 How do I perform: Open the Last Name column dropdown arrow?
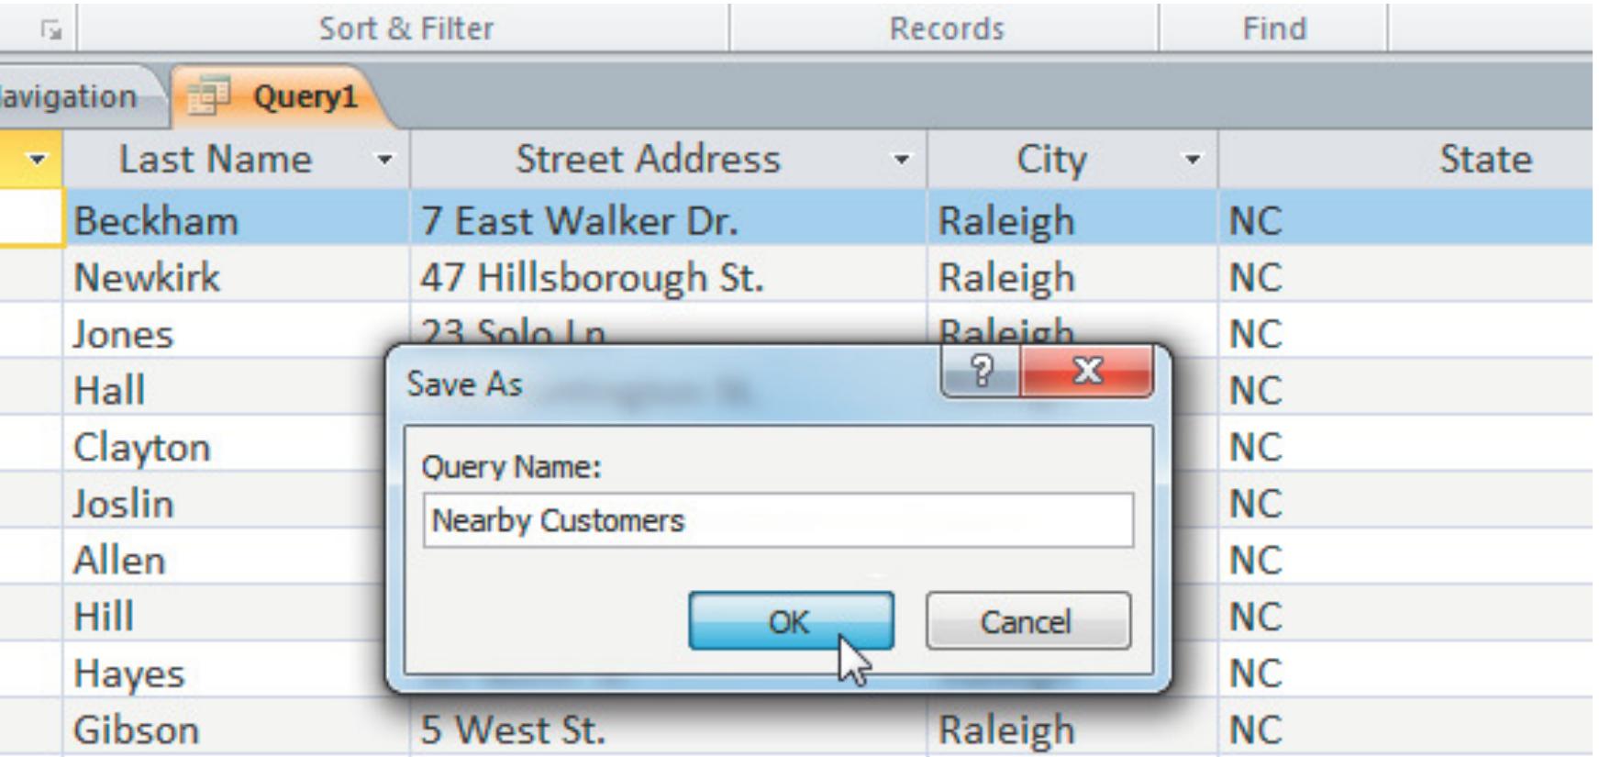coord(385,161)
